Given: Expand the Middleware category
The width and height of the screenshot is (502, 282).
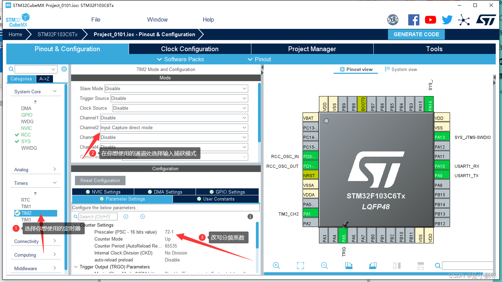Looking at the screenshot, I should [55, 268].
